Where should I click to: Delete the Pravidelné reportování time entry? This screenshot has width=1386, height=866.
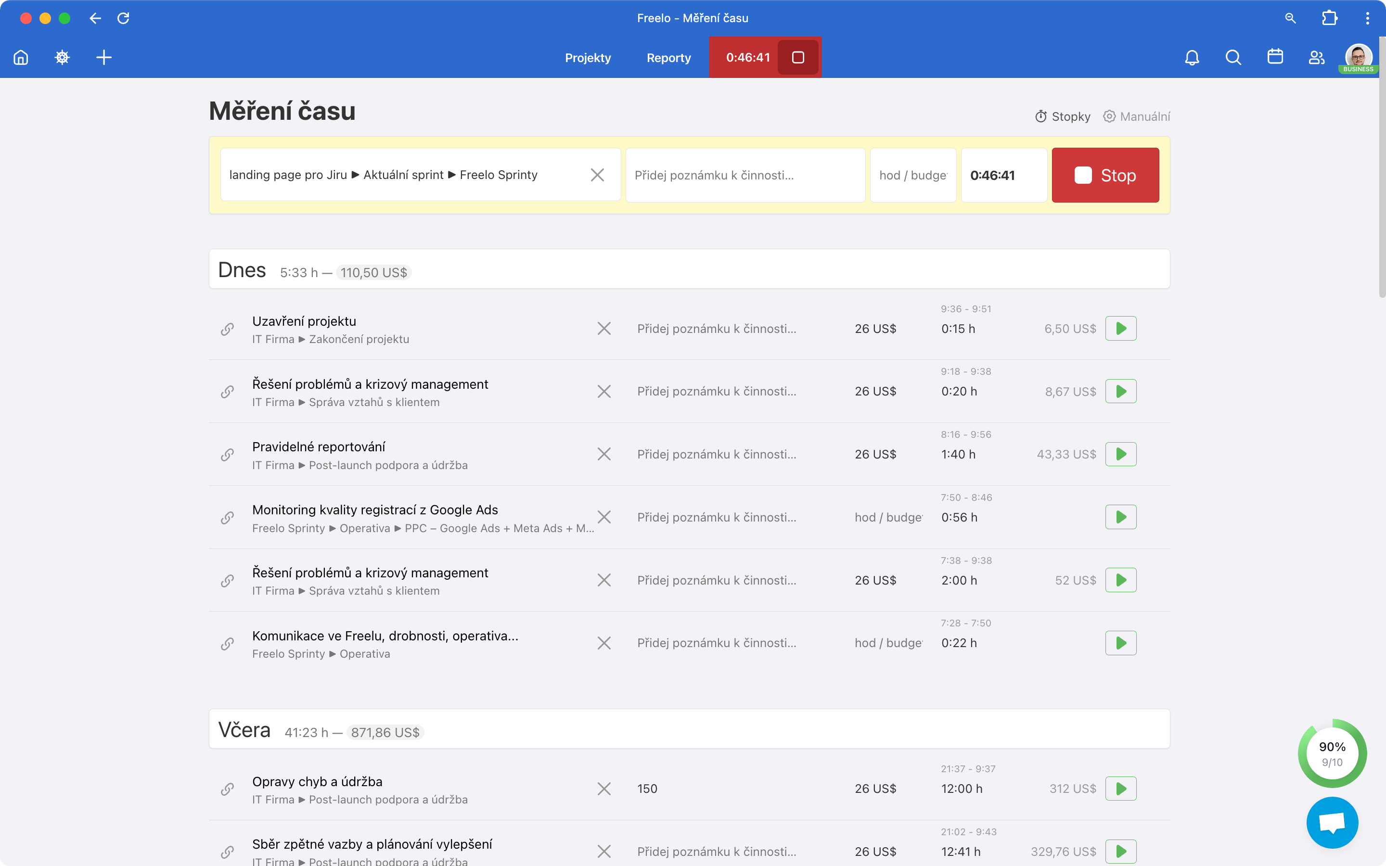point(603,454)
